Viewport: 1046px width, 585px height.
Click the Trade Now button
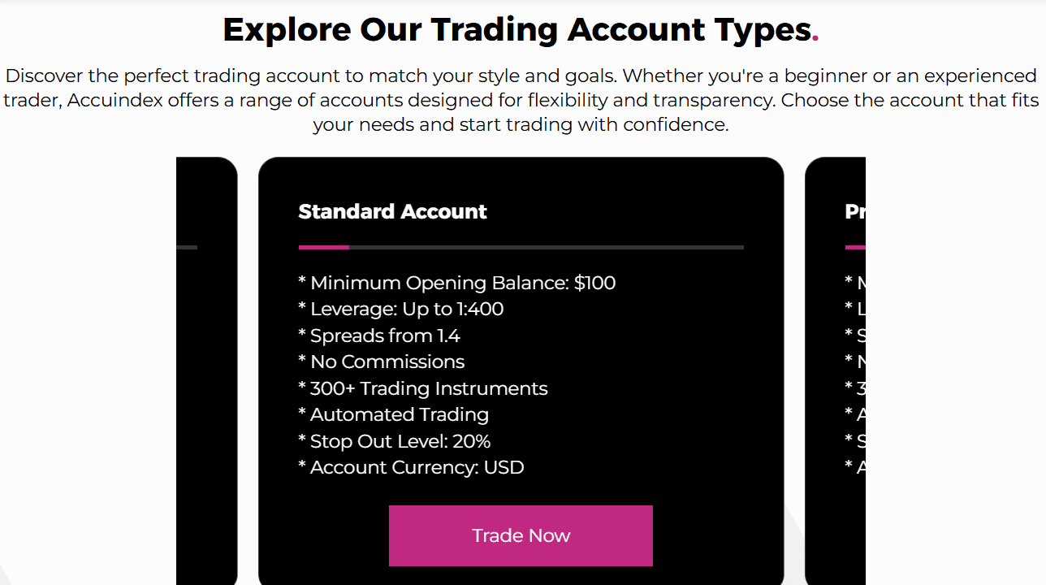coord(521,535)
